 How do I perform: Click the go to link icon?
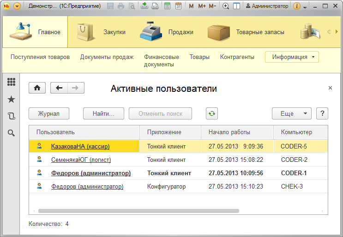[155, 6]
